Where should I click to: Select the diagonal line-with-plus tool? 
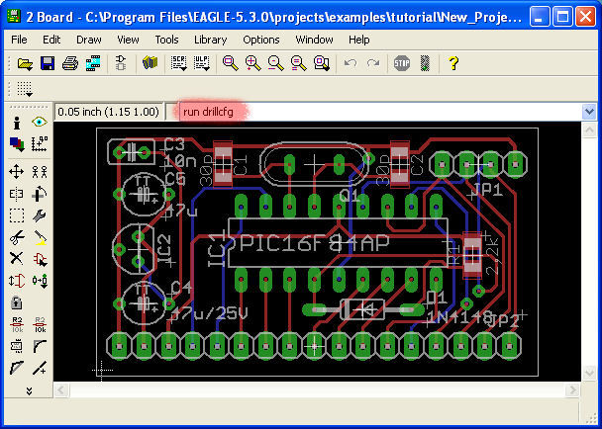pyautogui.click(x=40, y=368)
